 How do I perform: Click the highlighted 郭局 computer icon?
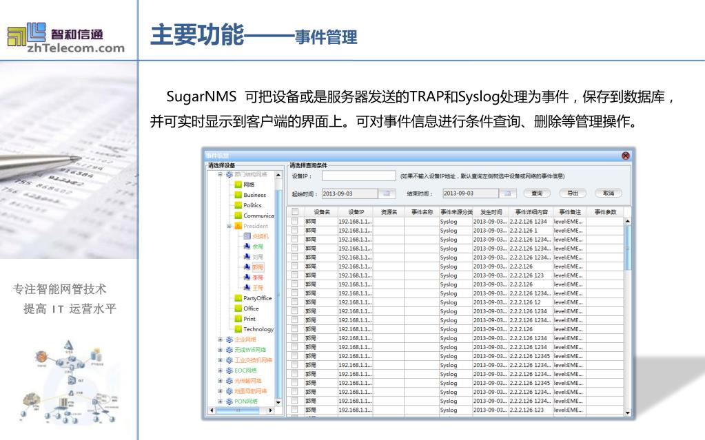pos(247,267)
